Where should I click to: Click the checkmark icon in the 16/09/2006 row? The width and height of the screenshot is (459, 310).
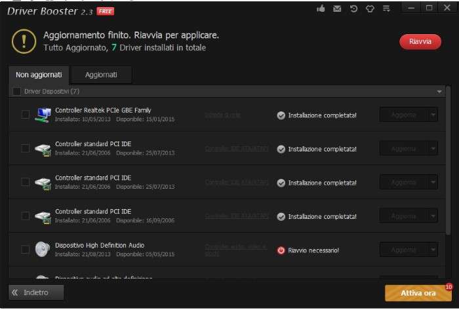[x=281, y=217]
